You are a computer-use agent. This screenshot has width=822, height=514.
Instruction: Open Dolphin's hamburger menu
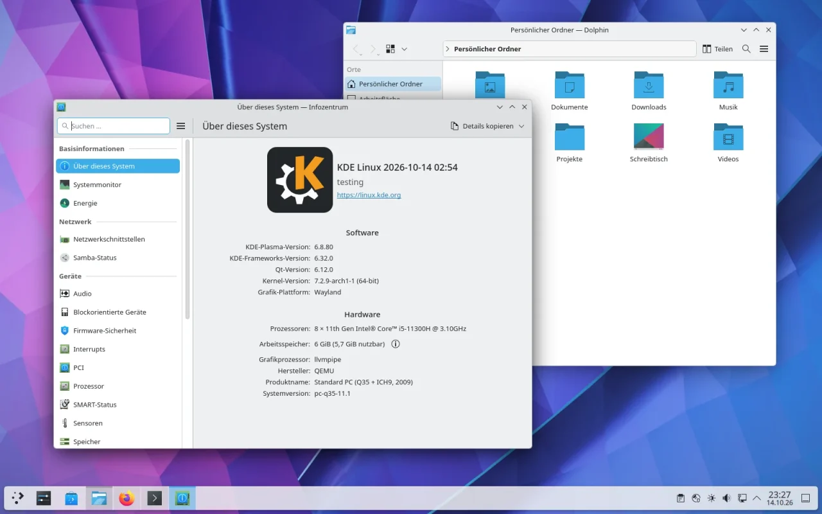[764, 49]
